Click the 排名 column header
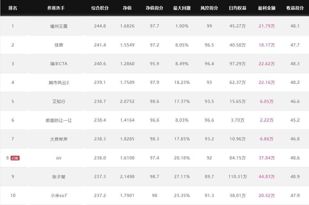The width and height of the screenshot is (309, 205). (13, 8)
